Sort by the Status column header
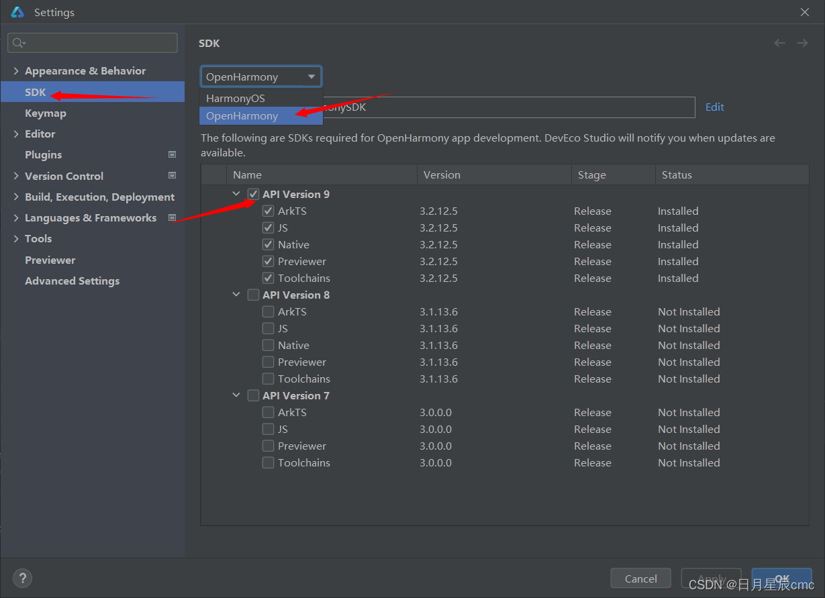 (732, 175)
